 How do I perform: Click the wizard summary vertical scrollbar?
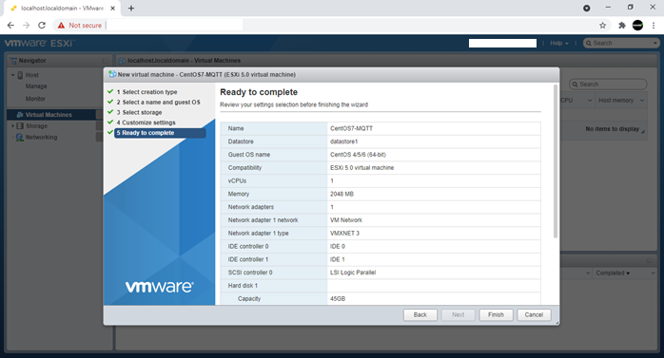point(556,161)
